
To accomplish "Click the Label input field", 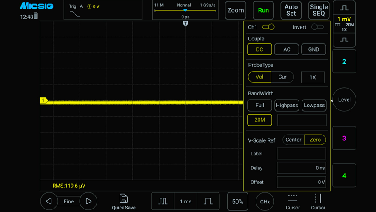I will coord(301,154).
